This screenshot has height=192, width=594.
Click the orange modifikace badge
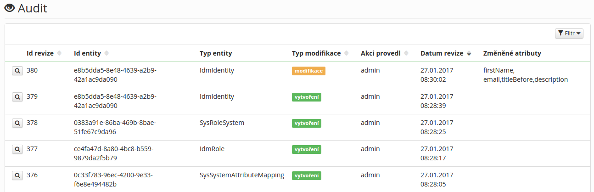click(x=308, y=71)
